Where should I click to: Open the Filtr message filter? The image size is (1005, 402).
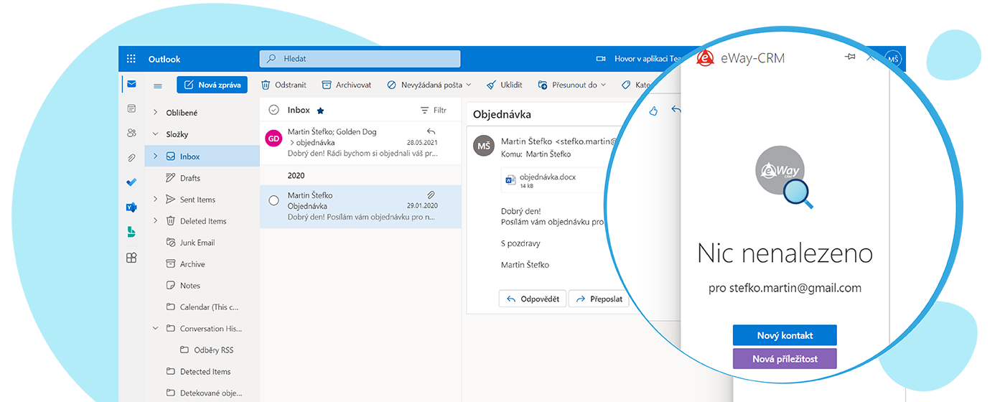(434, 111)
